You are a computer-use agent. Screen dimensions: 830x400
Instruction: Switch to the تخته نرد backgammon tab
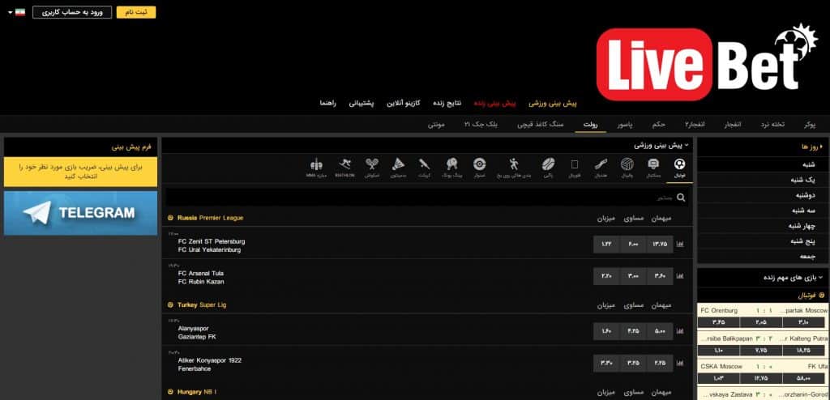(x=772, y=125)
